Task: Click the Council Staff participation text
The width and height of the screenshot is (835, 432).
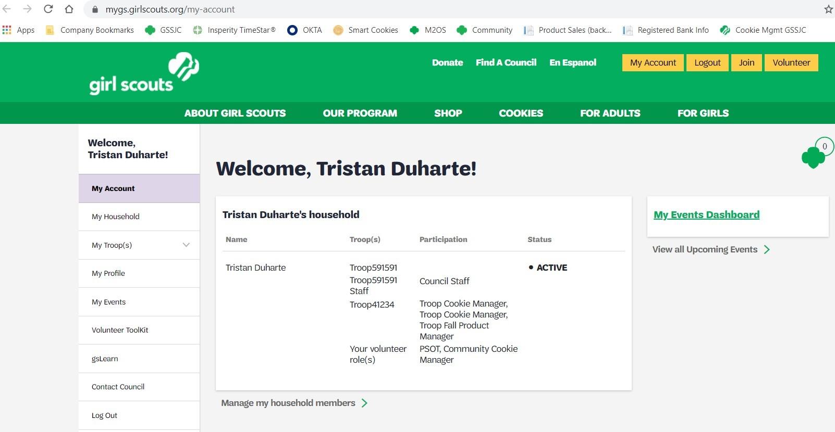Action: pos(445,281)
